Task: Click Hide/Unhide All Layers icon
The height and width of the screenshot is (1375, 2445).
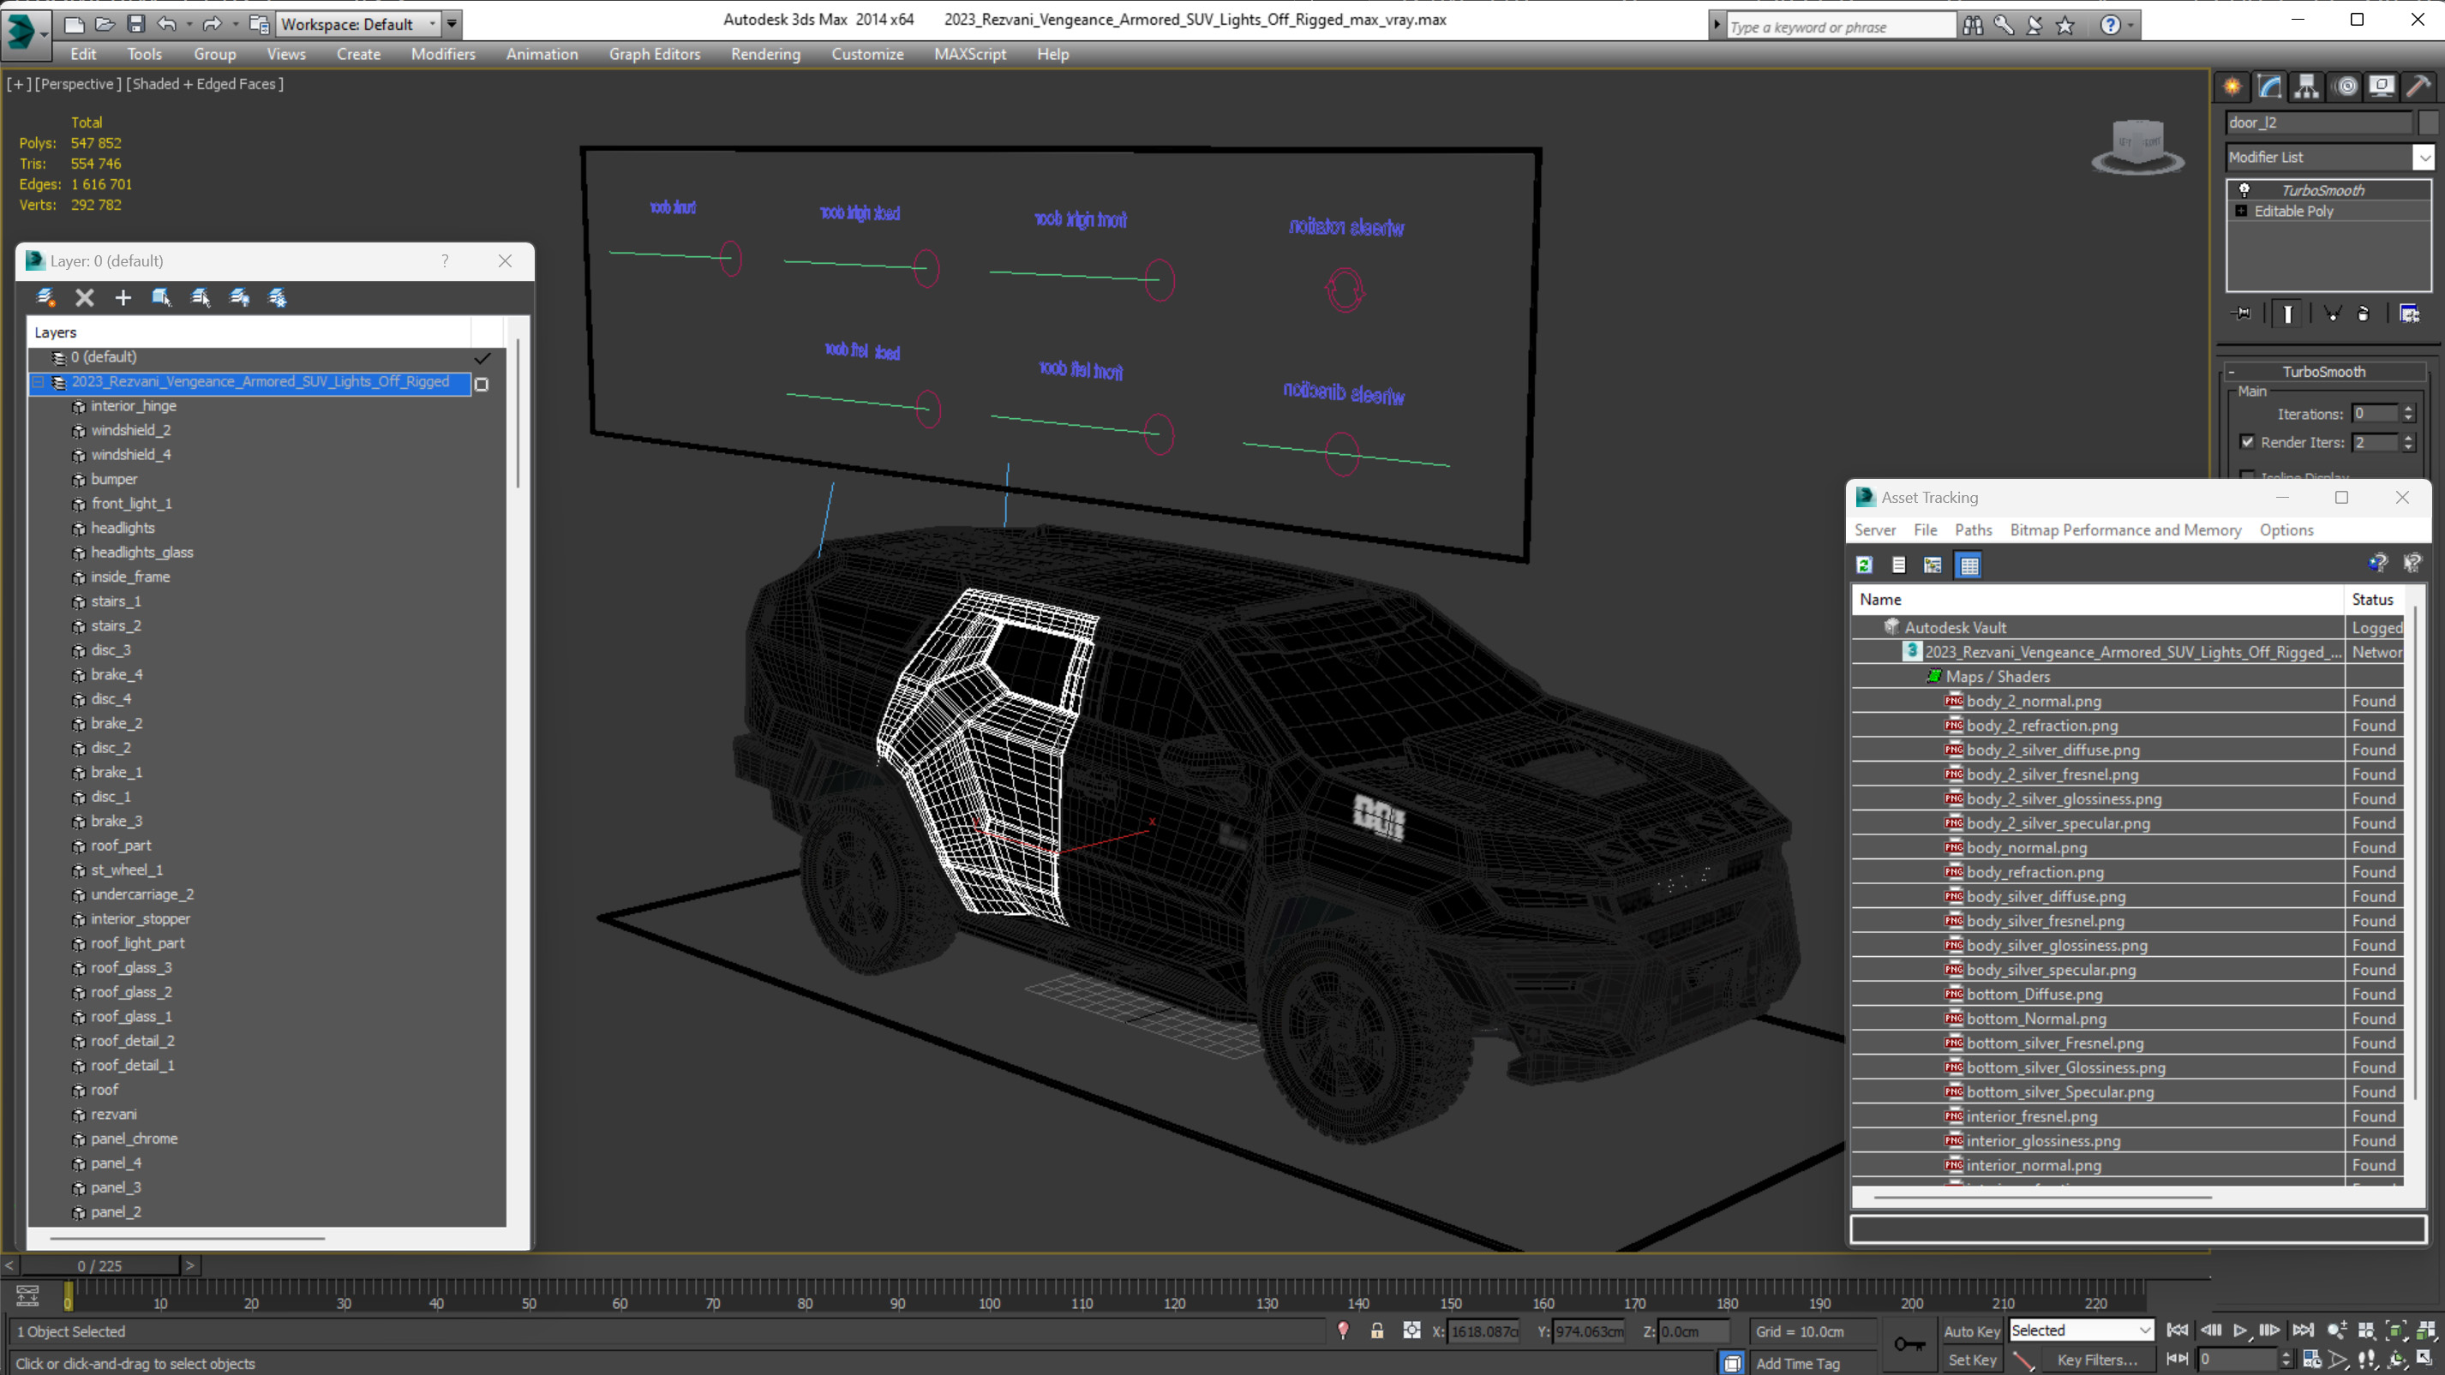Action: pos(239,298)
